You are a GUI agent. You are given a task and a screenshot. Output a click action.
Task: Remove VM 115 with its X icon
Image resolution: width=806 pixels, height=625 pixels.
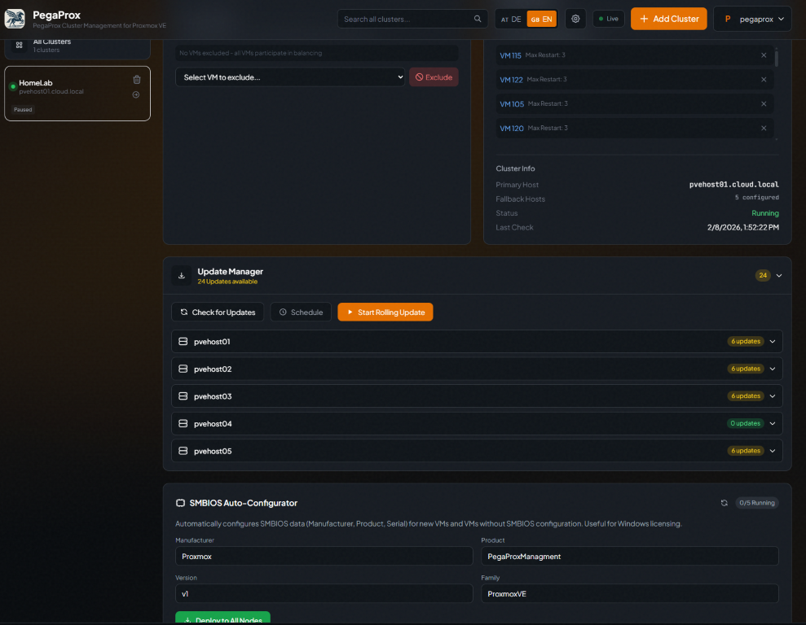pyautogui.click(x=764, y=55)
